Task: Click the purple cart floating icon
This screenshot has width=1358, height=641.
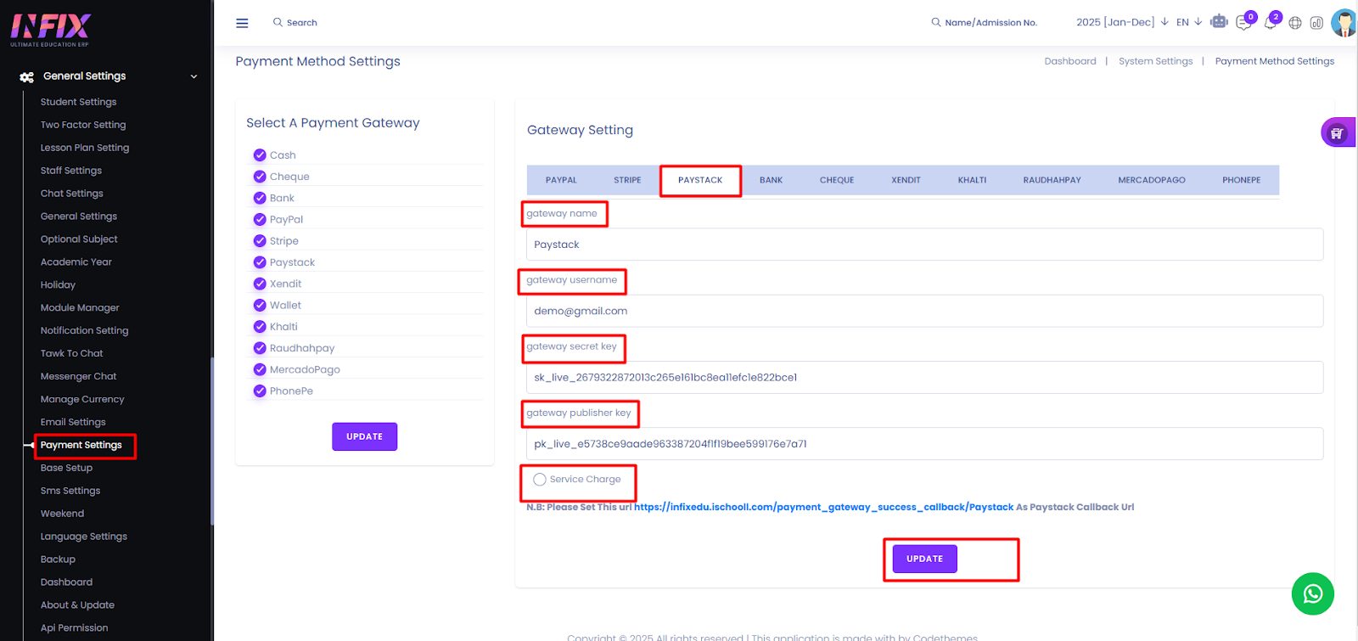Action: point(1337,132)
